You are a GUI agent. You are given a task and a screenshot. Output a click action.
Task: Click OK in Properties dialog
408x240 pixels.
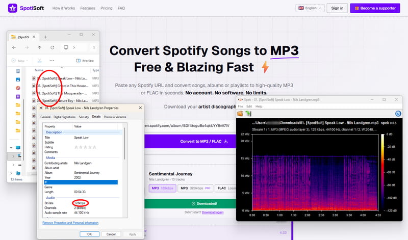click(89, 234)
